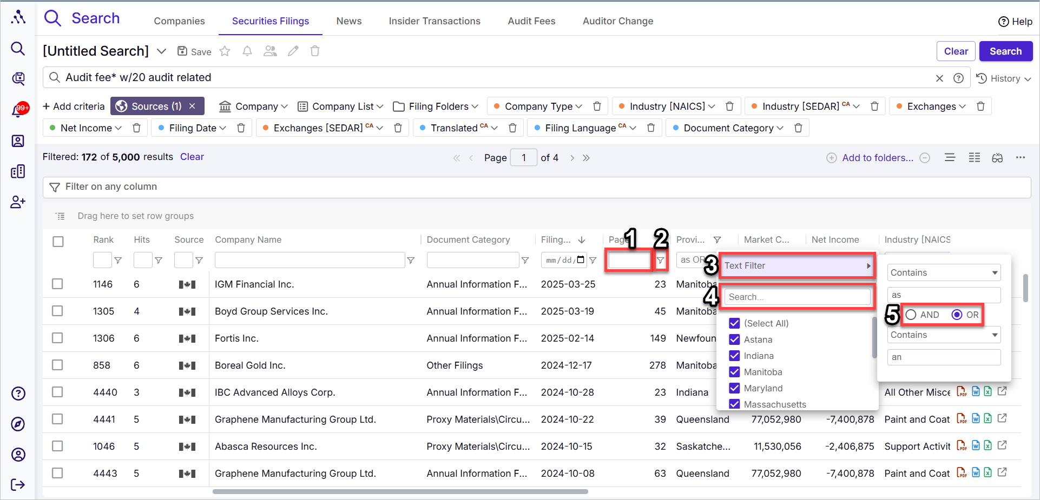Click the alerts bell icon in sidebar
Image resolution: width=1040 pixels, height=500 pixels.
[17, 110]
